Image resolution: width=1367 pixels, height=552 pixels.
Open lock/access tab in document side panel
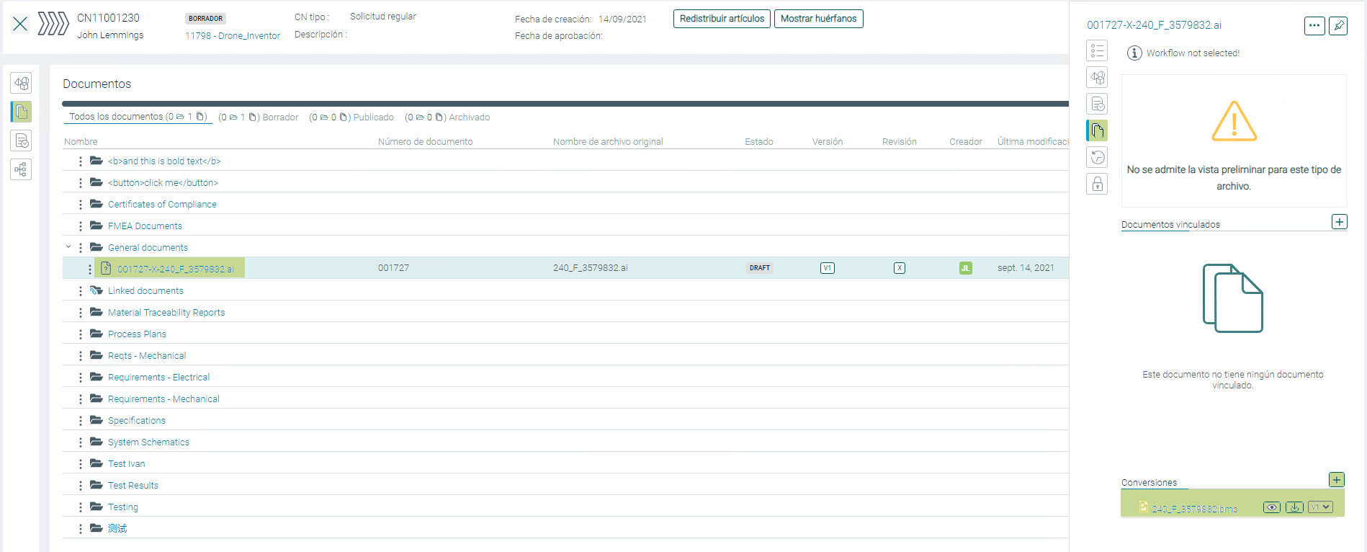coord(1097,184)
